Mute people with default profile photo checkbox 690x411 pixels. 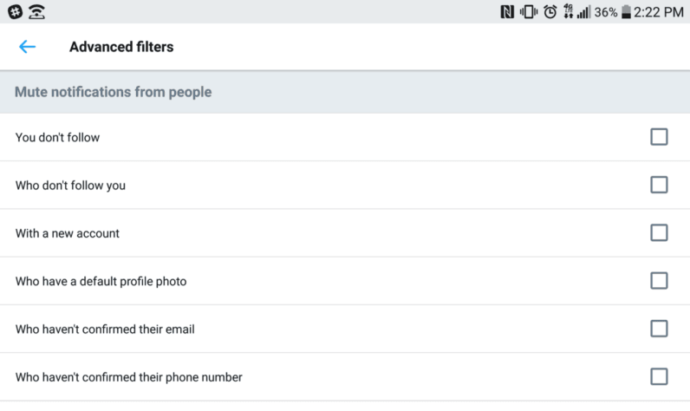point(659,281)
